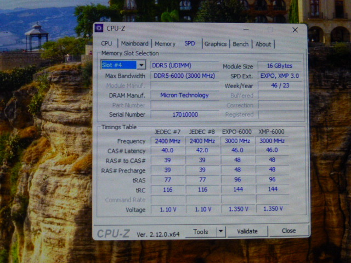Click the JEDEC #8 column header
Image resolution: width=351 pixels, height=263 pixels.
point(202,132)
